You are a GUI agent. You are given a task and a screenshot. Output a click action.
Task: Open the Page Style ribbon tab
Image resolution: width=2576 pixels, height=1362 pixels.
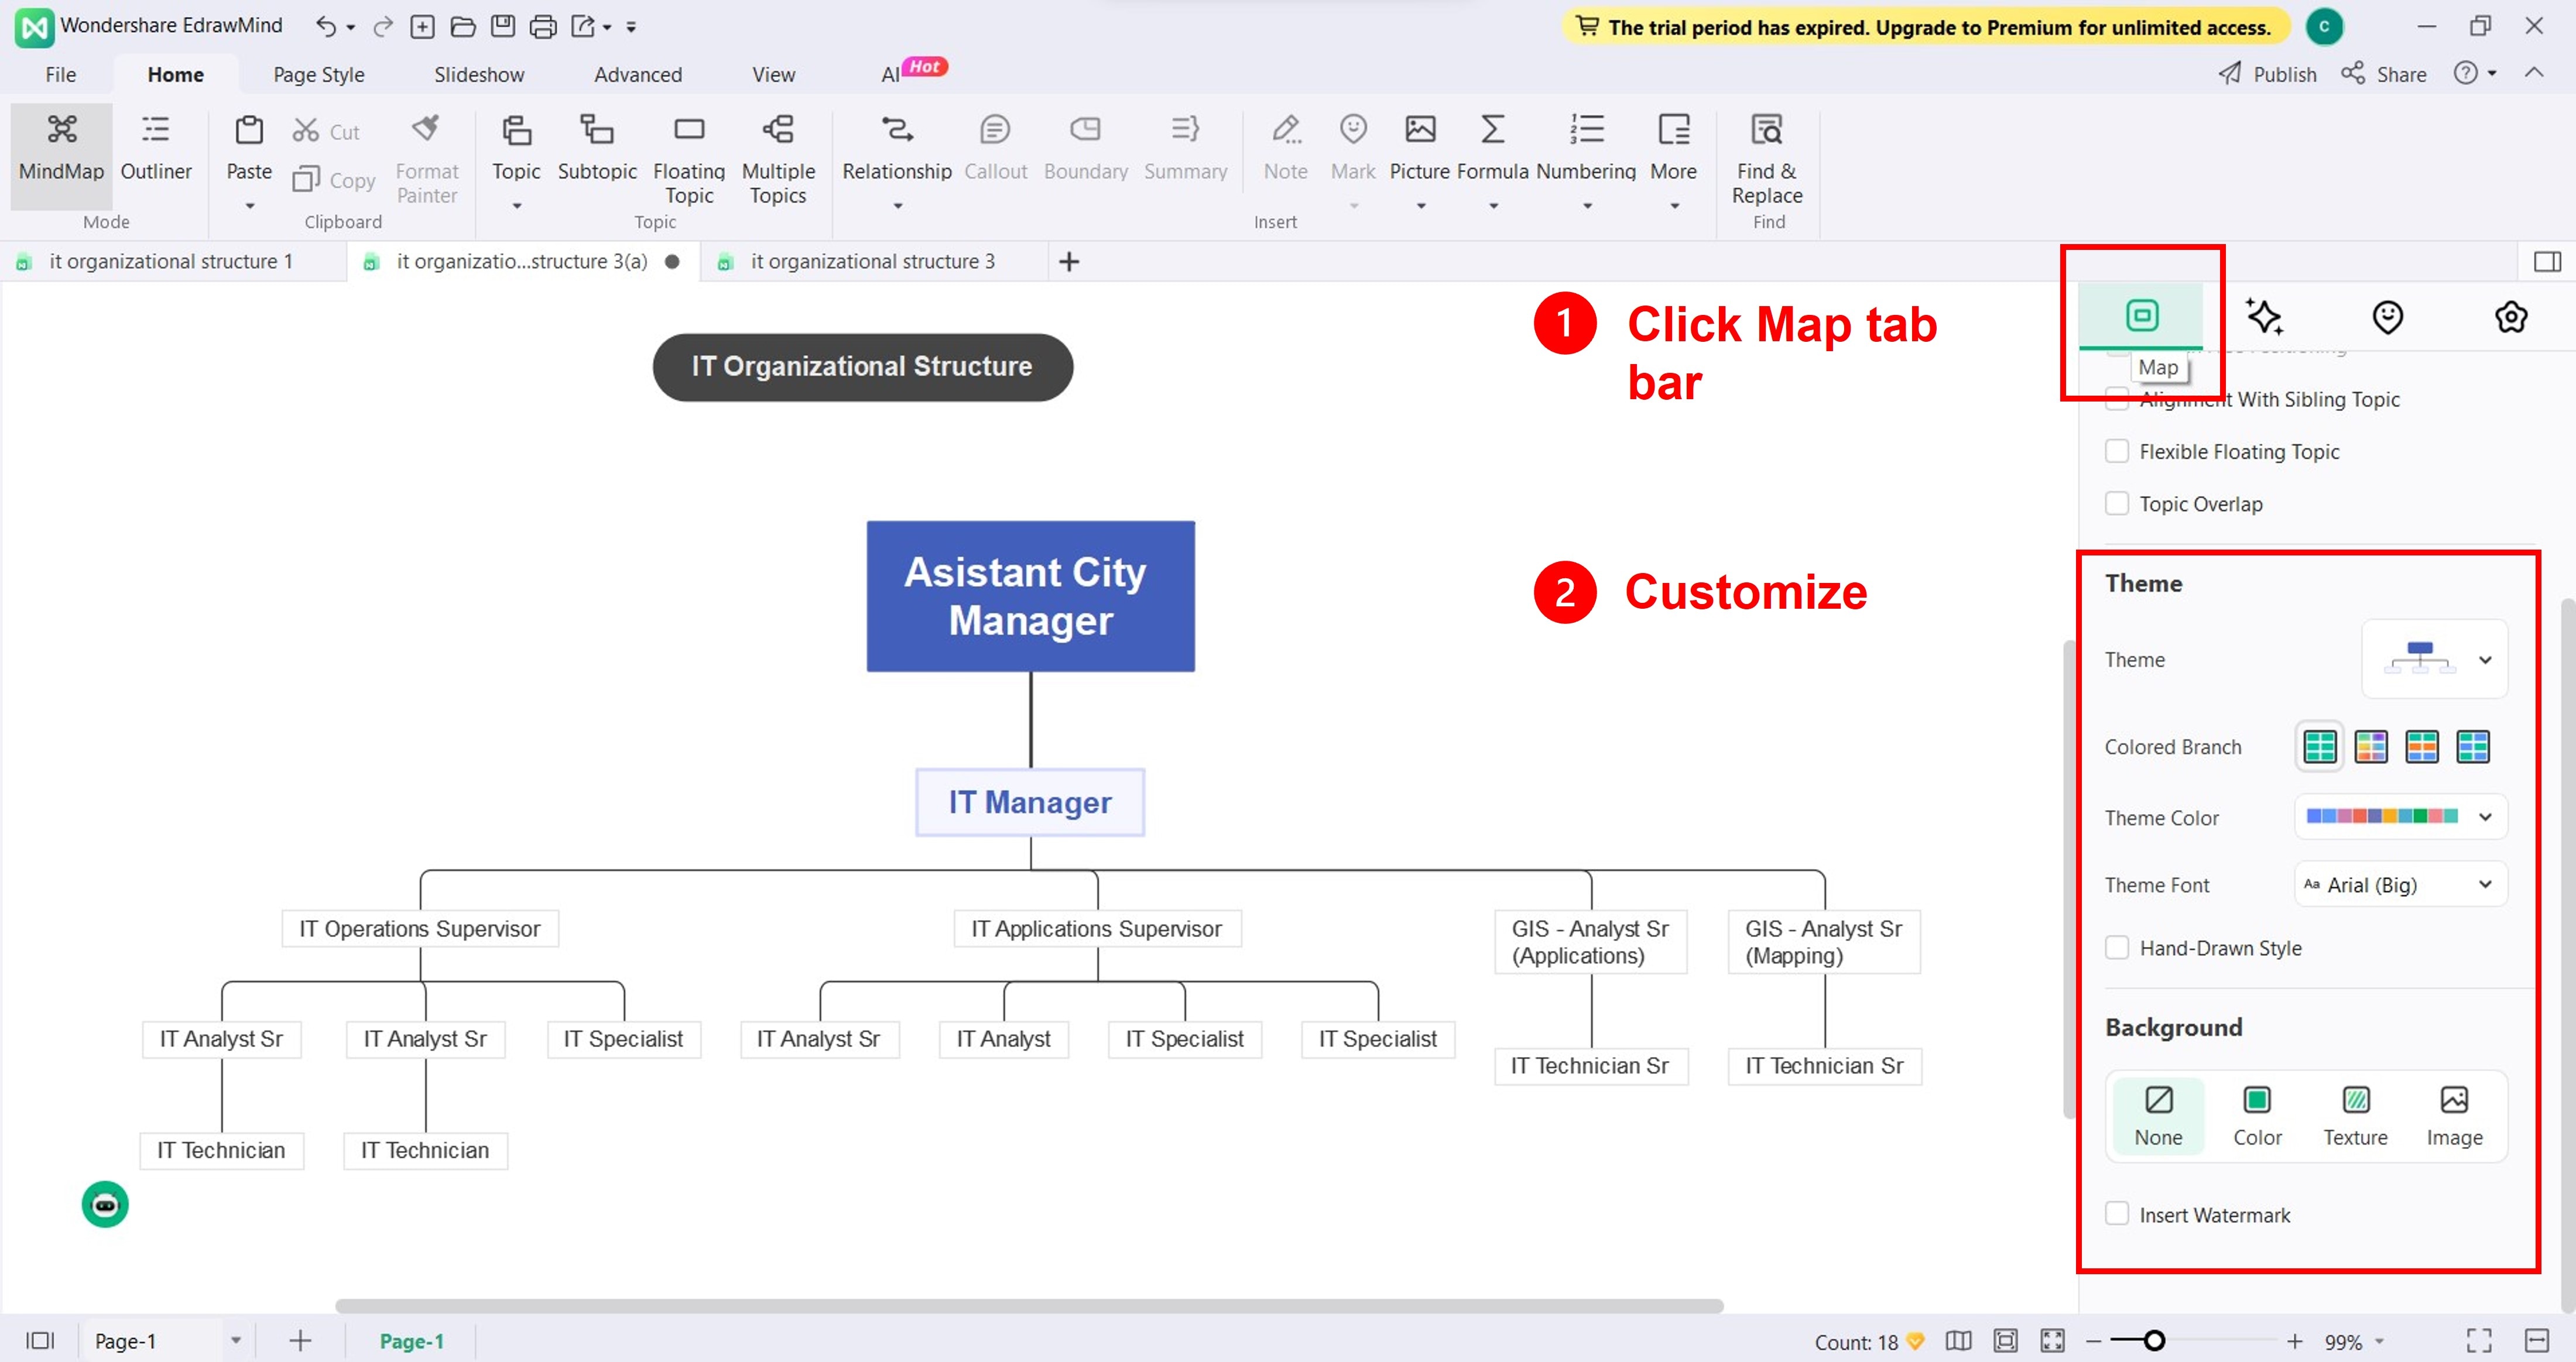(x=318, y=74)
